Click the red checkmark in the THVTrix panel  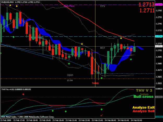click(101, 115)
